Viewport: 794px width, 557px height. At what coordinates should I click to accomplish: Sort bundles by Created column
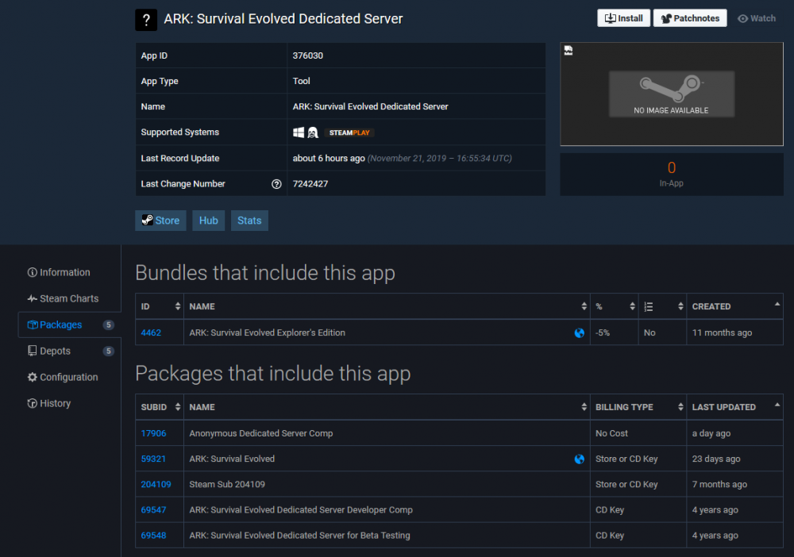[x=734, y=306]
